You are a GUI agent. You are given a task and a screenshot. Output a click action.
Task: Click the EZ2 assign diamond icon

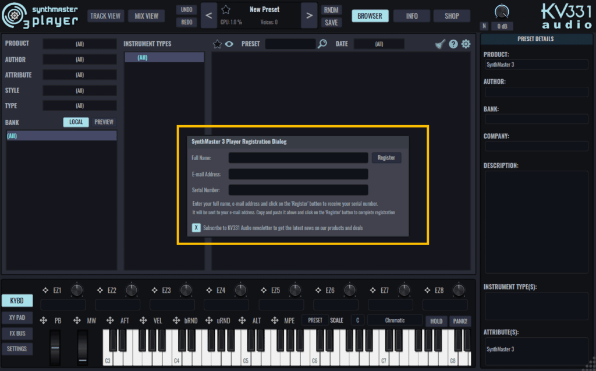[100, 290]
